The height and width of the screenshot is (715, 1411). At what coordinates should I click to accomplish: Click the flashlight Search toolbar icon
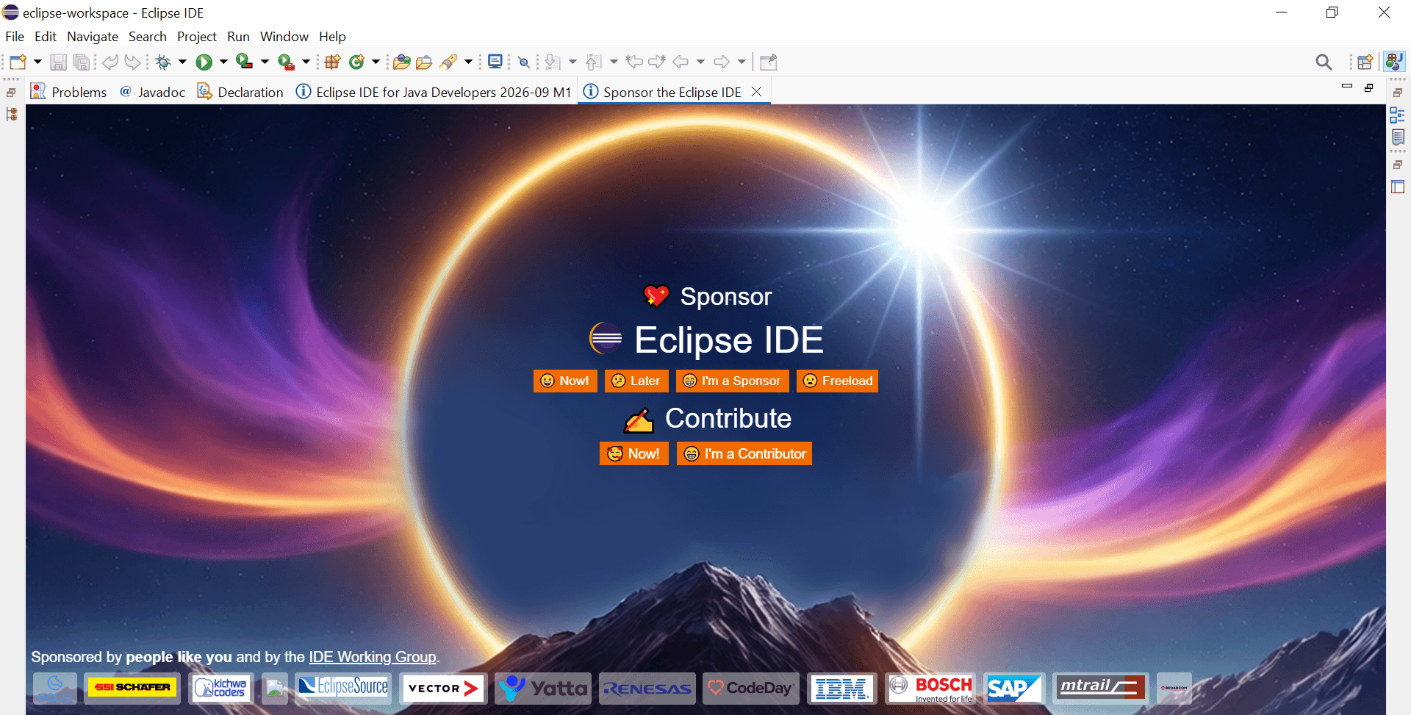coord(448,62)
